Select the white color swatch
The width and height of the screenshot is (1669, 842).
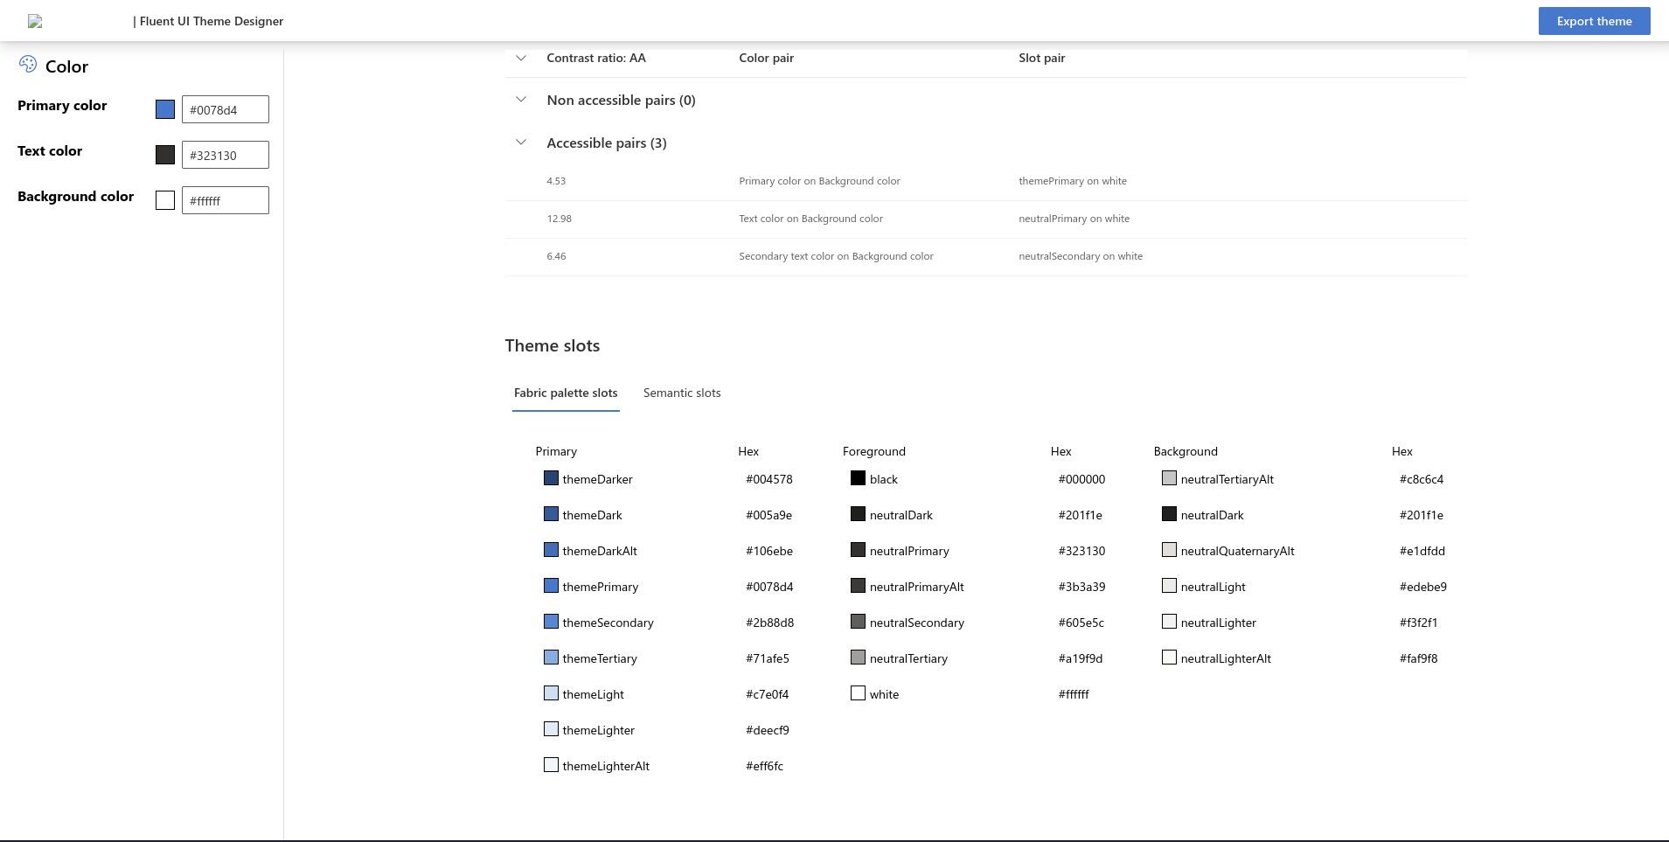click(858, 692)
